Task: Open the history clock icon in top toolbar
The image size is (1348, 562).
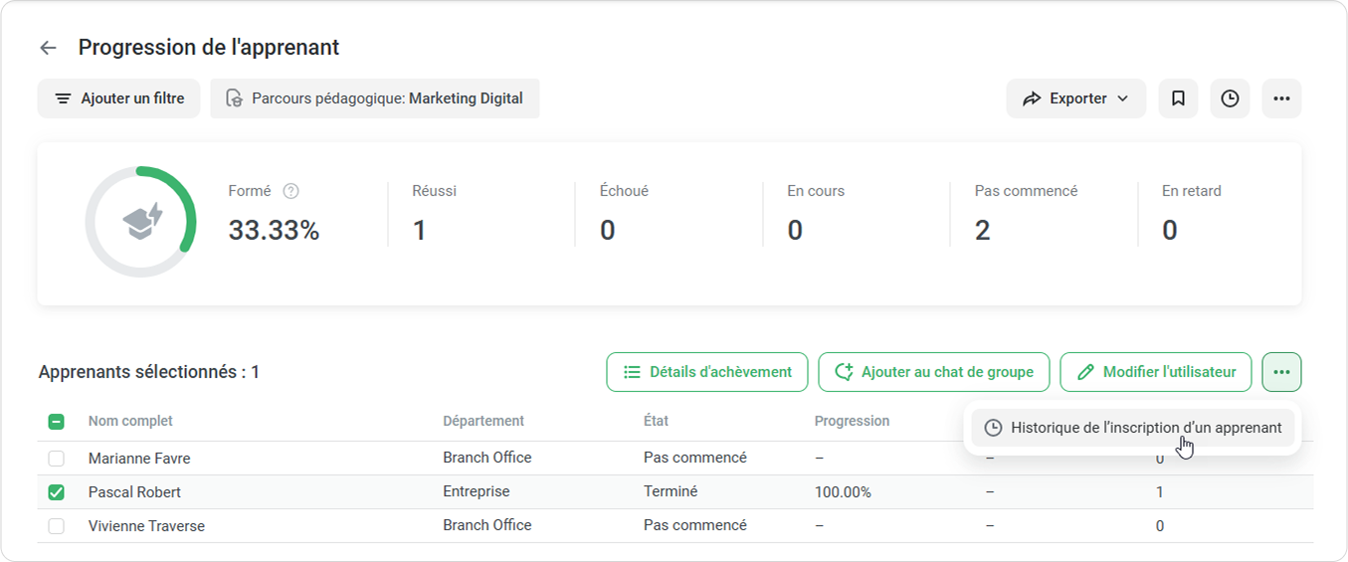Action: click(x=1230, y=98)
